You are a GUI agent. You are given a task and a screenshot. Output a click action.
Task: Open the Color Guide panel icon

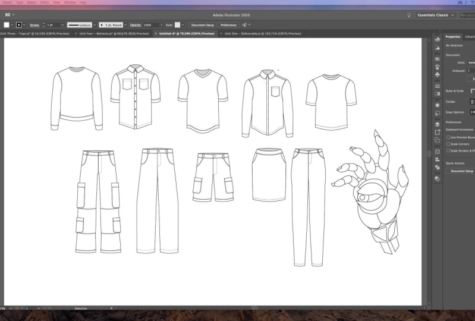point(437,48)
